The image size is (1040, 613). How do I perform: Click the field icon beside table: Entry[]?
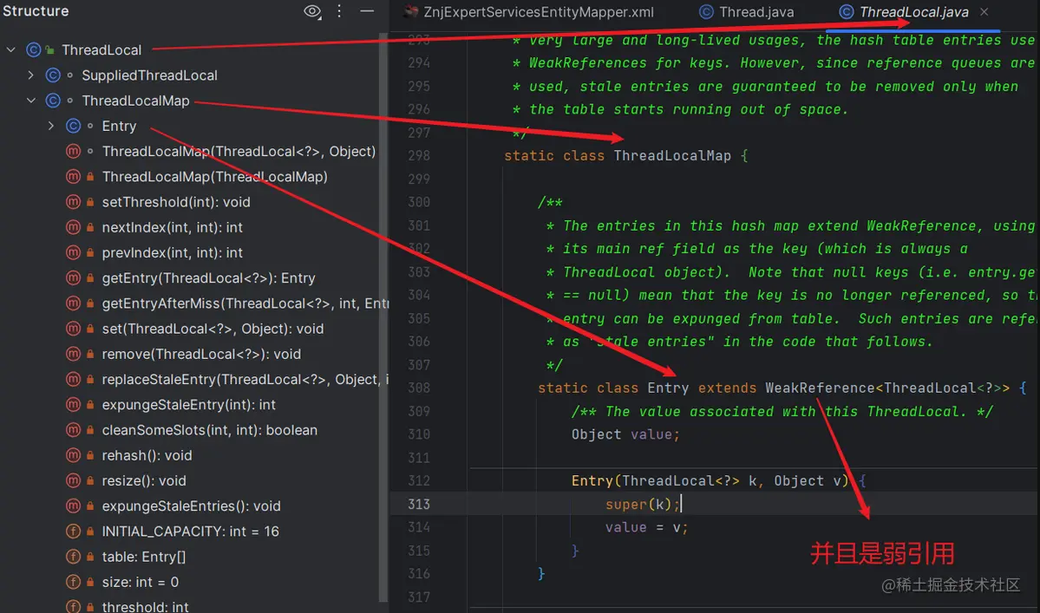[73, 557]
